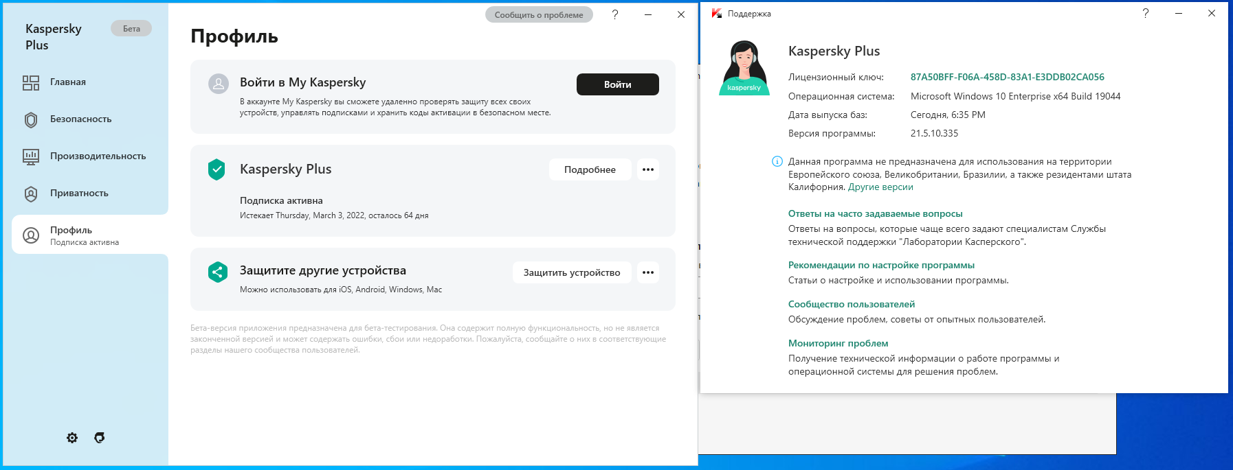Click the Войти в My Kaspersky heading
1233x470 pixels.
pos(303,82)
